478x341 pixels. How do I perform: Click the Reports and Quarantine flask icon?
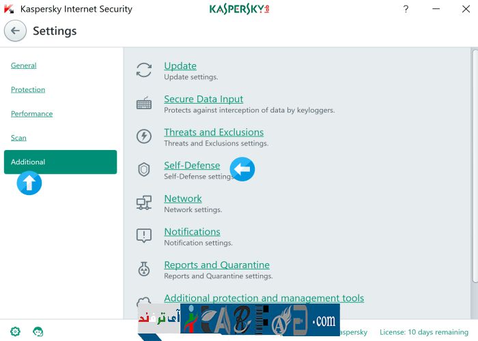pos(144,269)
